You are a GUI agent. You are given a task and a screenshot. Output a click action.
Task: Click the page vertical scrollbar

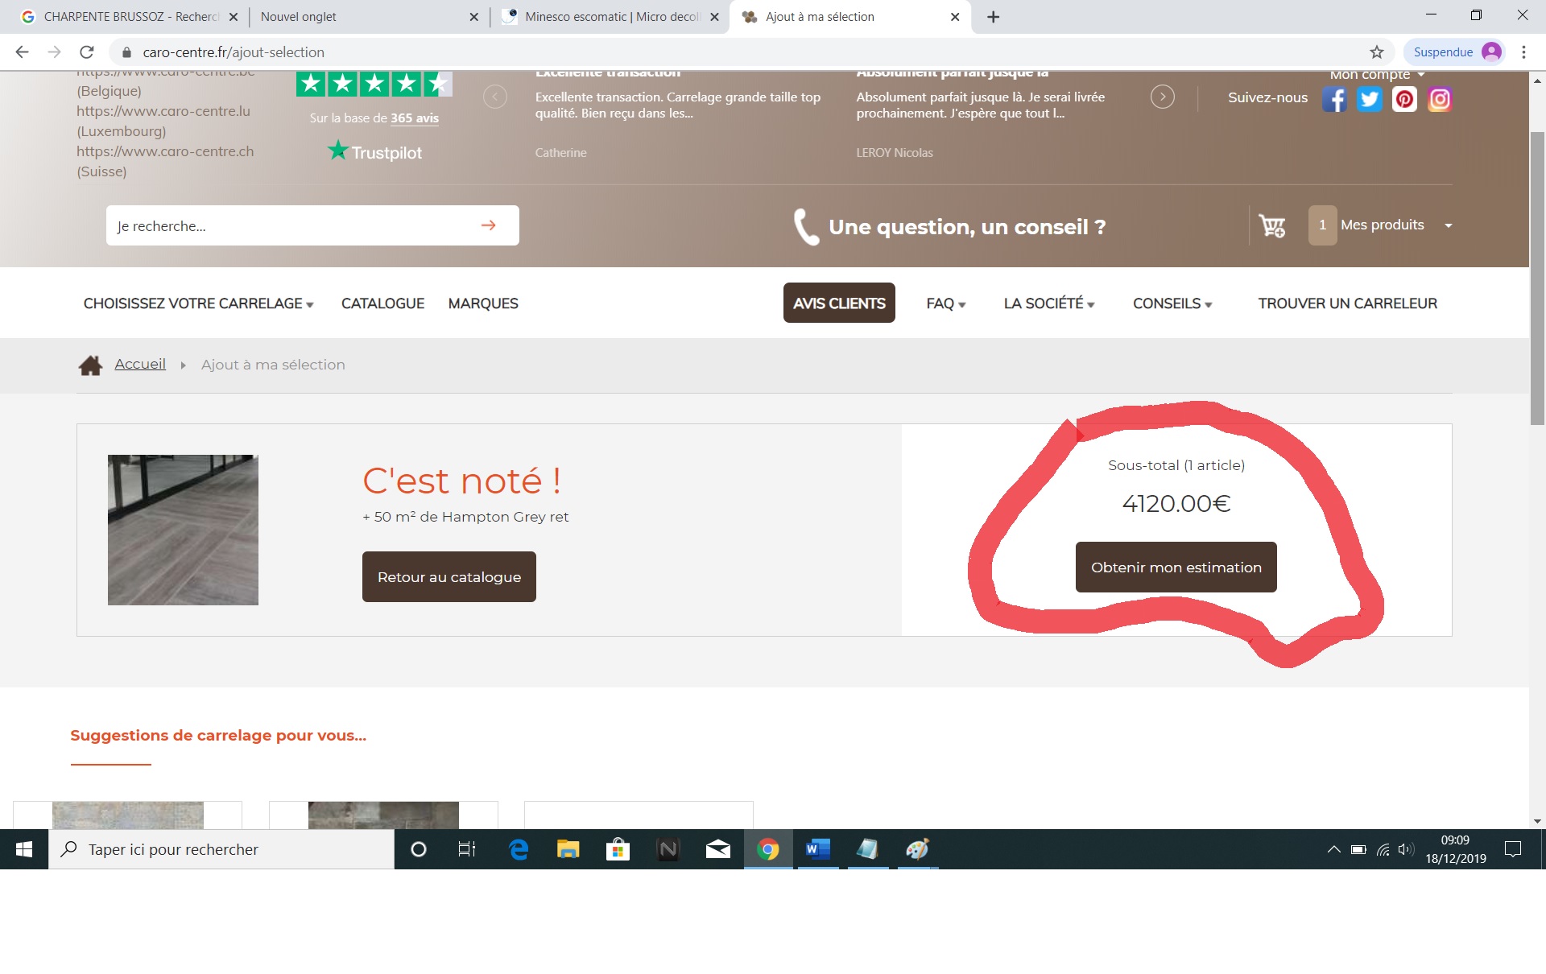tap(1537, 278)
